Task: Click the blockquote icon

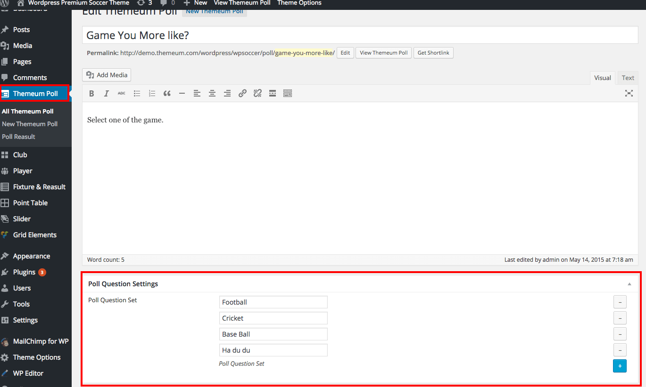Action: 167,94
